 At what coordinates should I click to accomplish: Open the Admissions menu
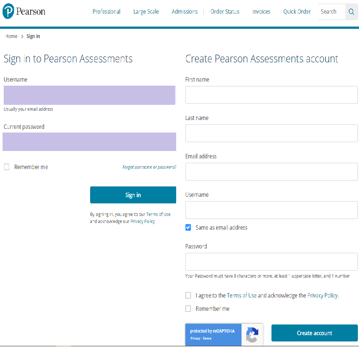184,12
